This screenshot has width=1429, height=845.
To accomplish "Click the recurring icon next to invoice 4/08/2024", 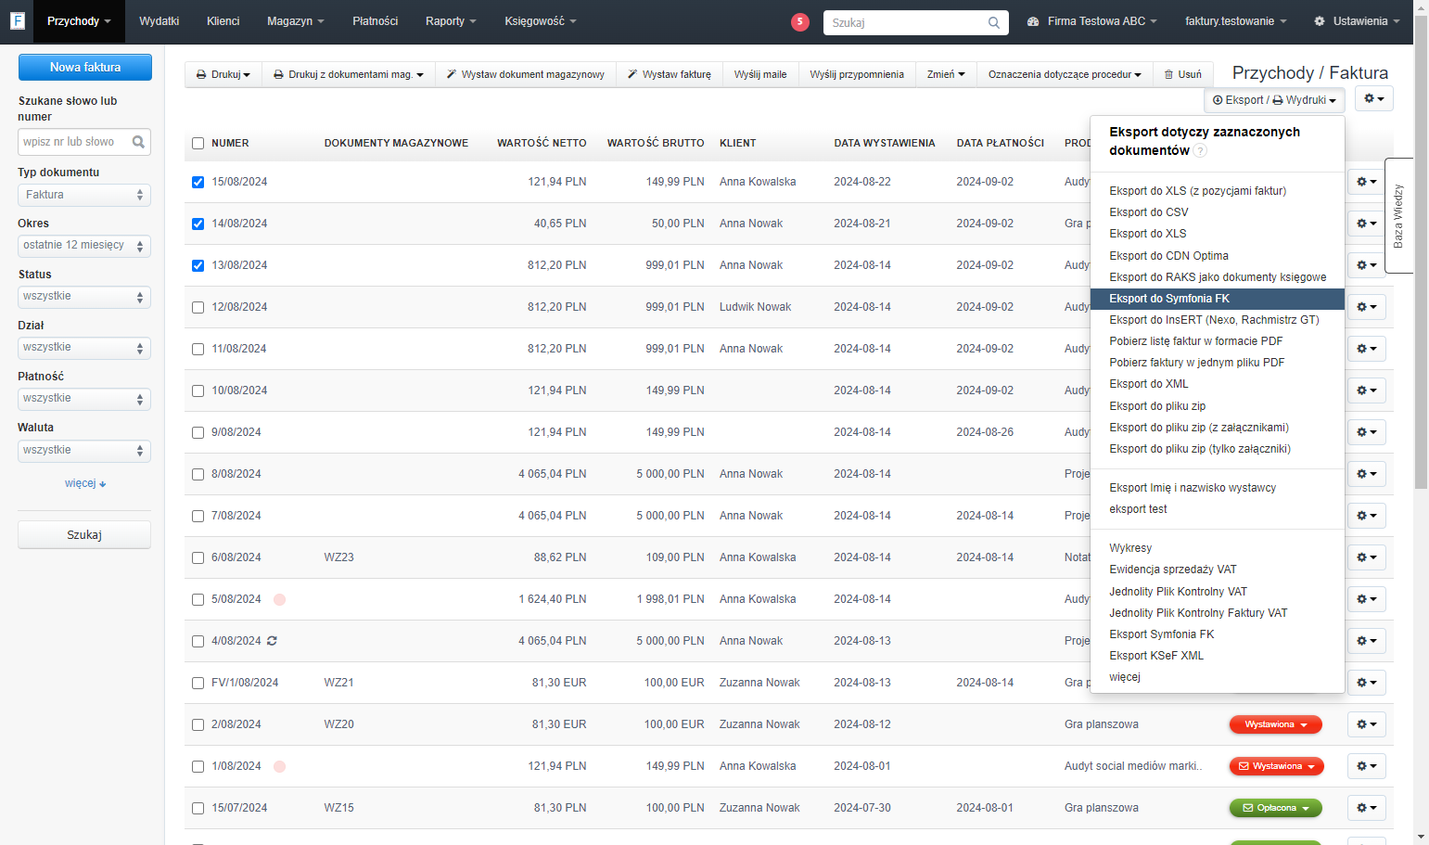I will coord(272,641).
